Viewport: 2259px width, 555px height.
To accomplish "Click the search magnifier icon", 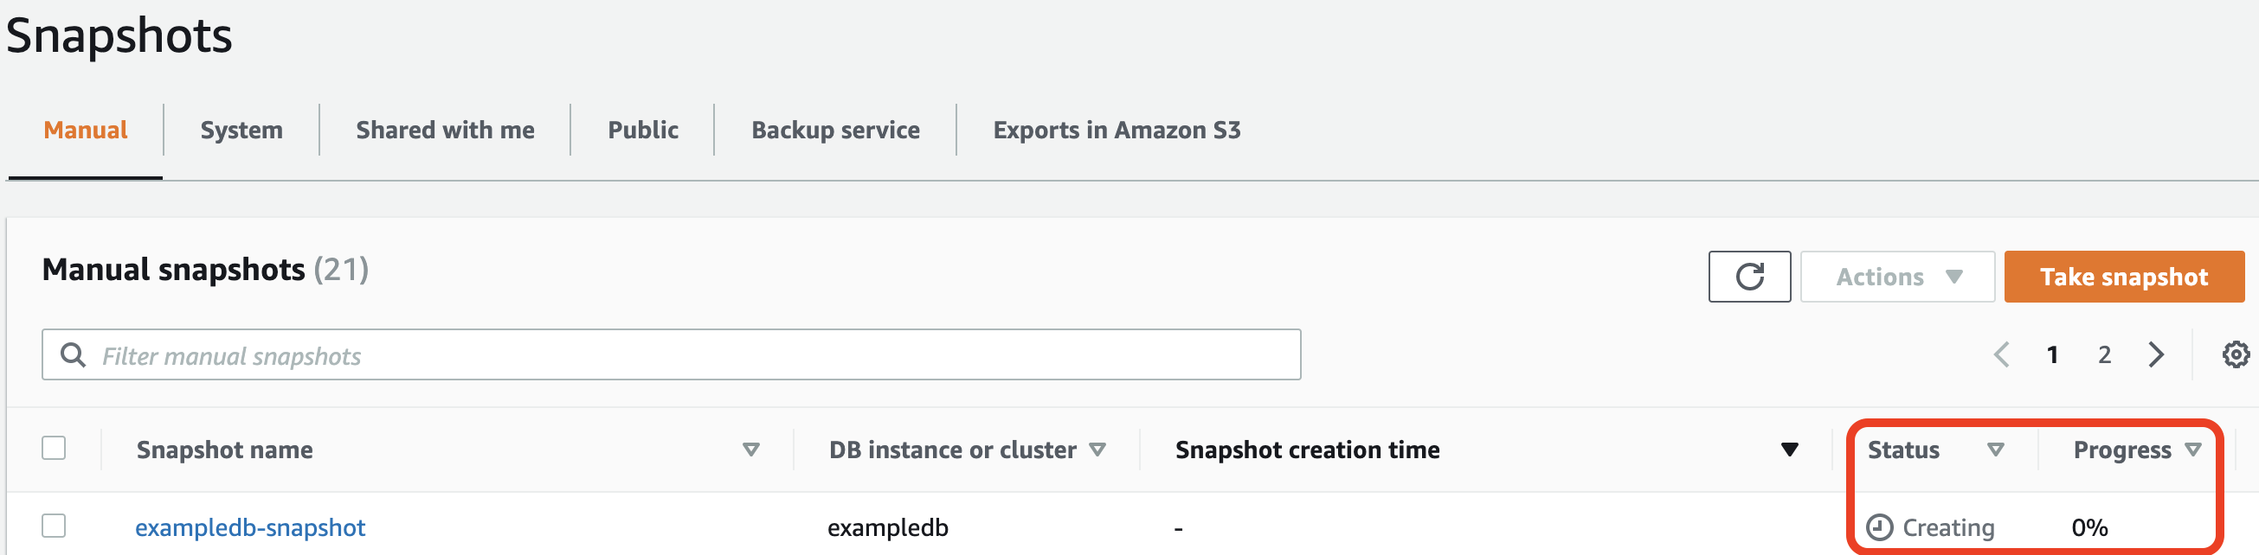I will coord(73,354).
